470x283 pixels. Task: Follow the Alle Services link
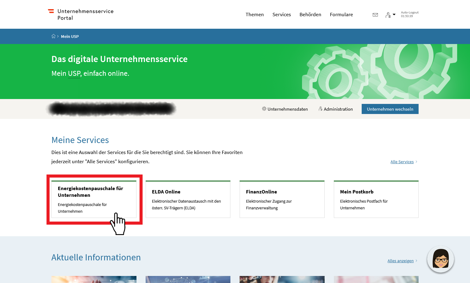pyautogui.click(x=404, y=162)
